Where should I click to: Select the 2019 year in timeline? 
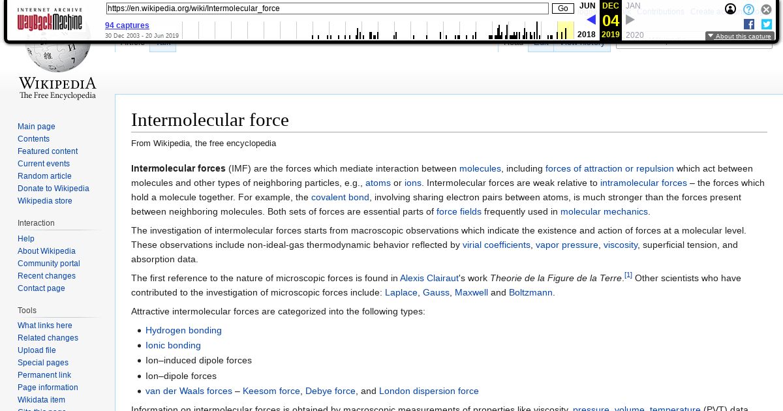(x=611, y=35)
